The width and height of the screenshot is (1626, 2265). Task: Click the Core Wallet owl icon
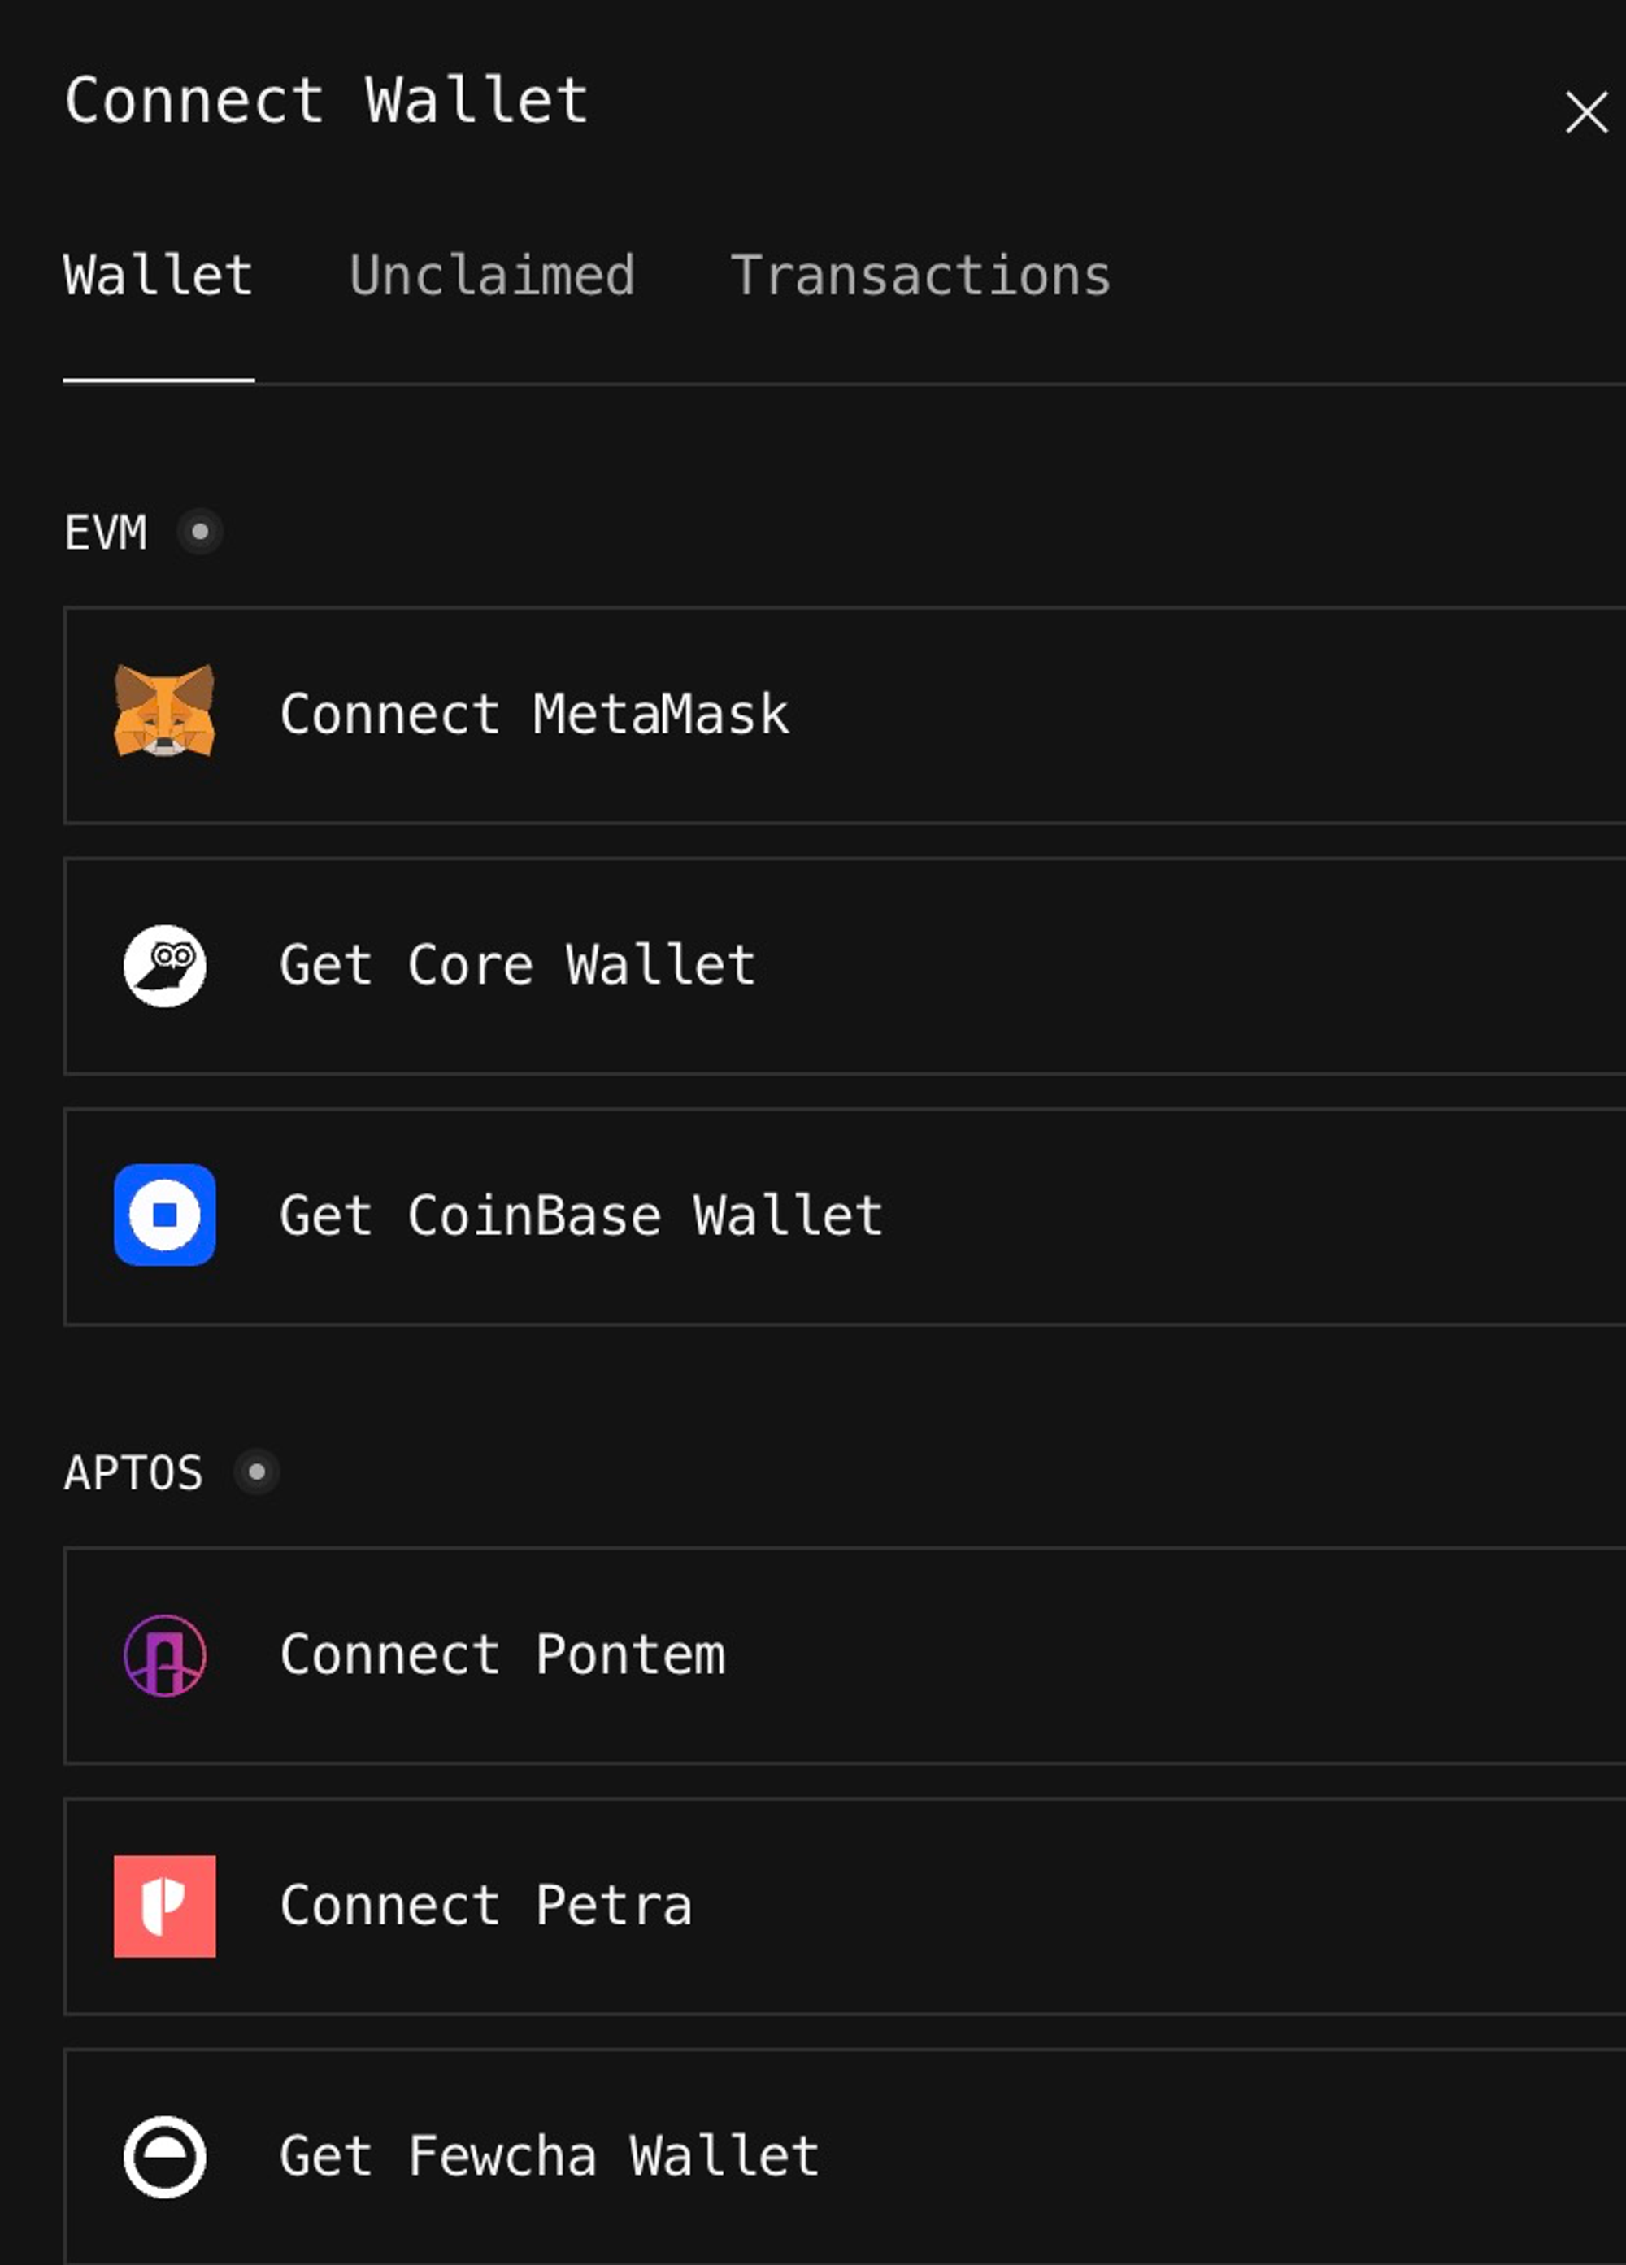[x=165, y=965]
